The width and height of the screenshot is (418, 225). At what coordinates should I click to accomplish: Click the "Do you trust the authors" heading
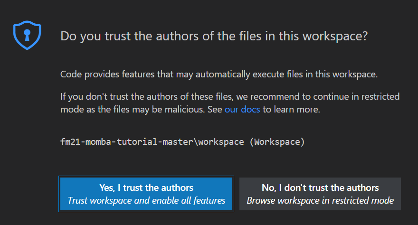214,37
